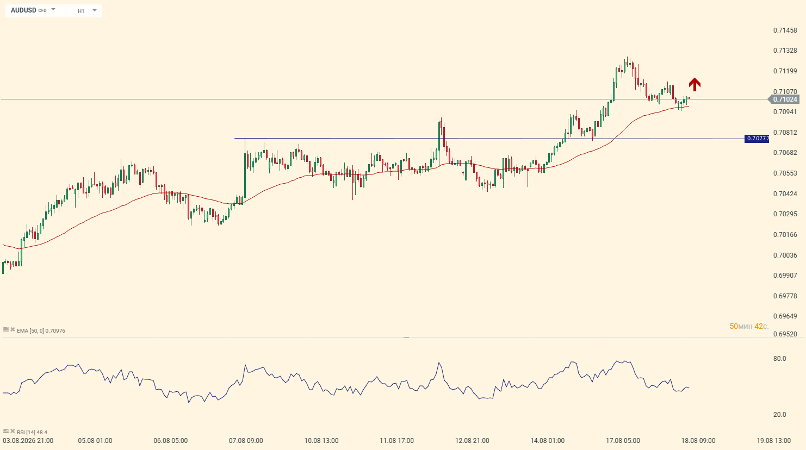This screenshot has height=450, width=806.
Task: Click price axis value 0.70553
Action: click(x=785, y=173)
